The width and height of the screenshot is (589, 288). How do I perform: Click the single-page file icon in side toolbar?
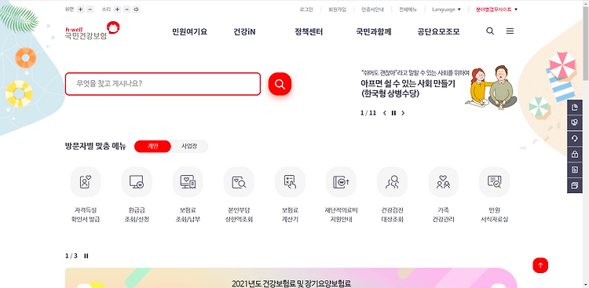coord(574,170)
